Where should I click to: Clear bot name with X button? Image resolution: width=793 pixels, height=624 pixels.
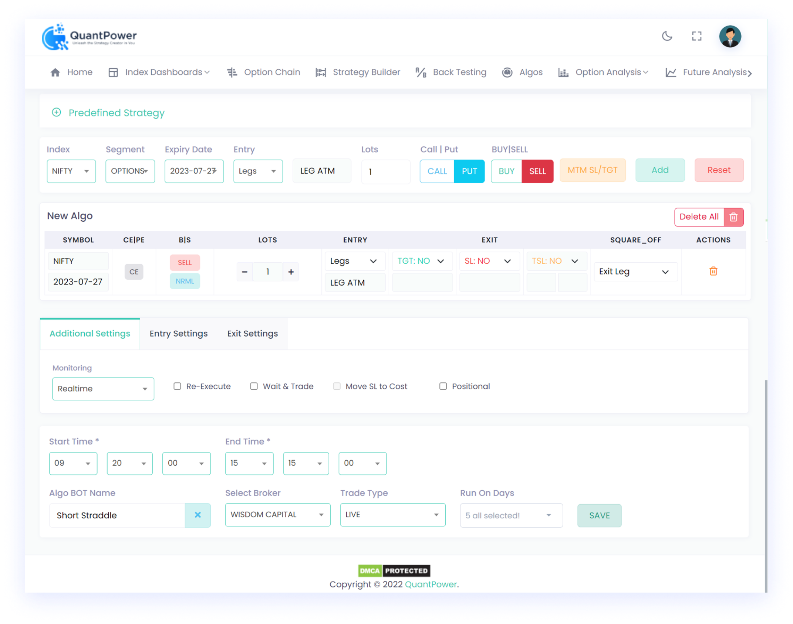198,515
